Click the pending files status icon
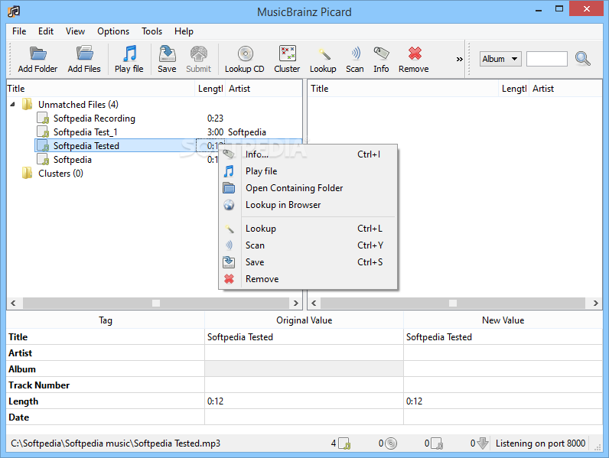The height and width of the screenshot is (458, 609). point(437,443)
